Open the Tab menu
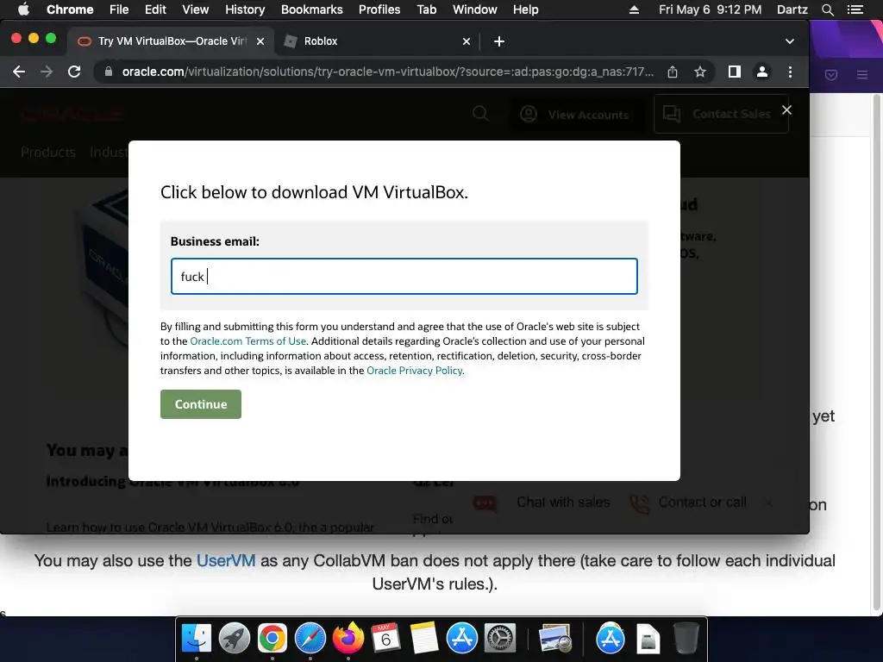The width and height of the screenshot is (883, 662). [426, 9]
